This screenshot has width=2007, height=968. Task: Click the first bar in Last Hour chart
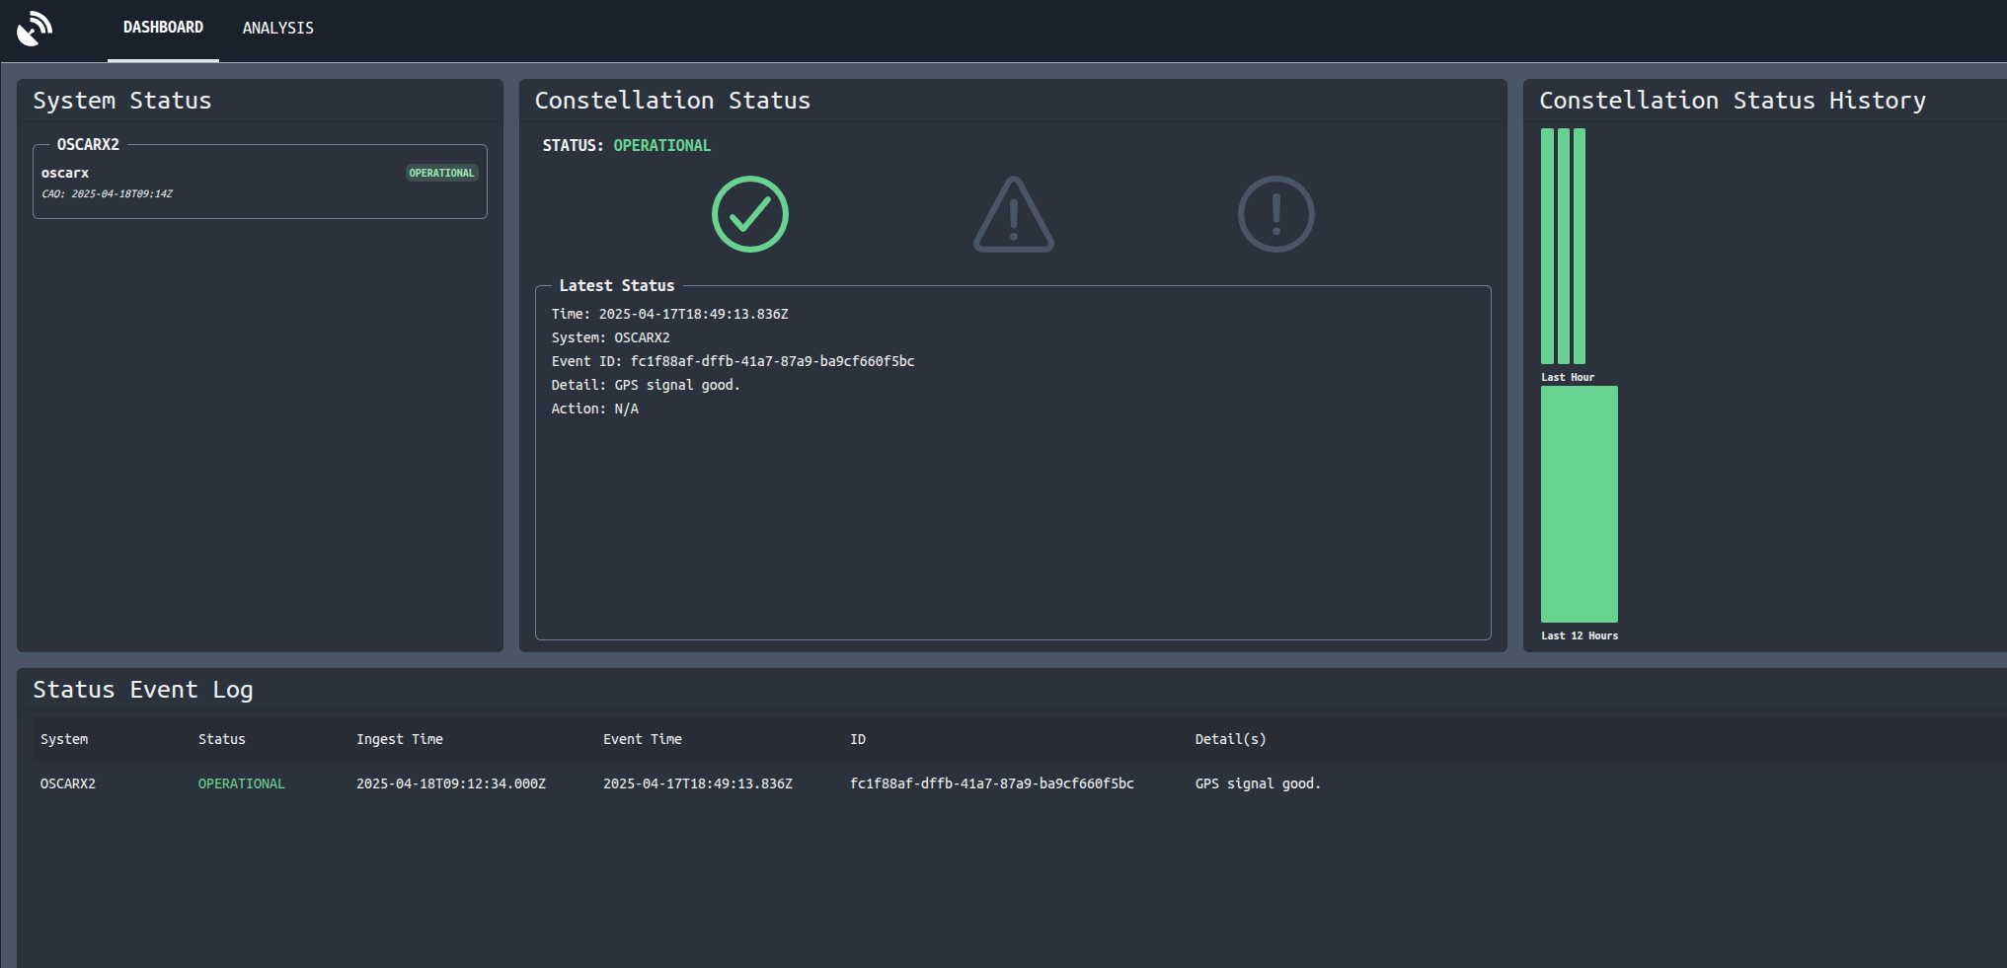click(x=1547, y=246)
